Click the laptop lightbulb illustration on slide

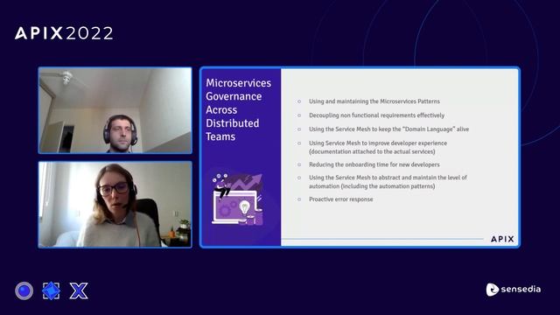tap(238, 199)
